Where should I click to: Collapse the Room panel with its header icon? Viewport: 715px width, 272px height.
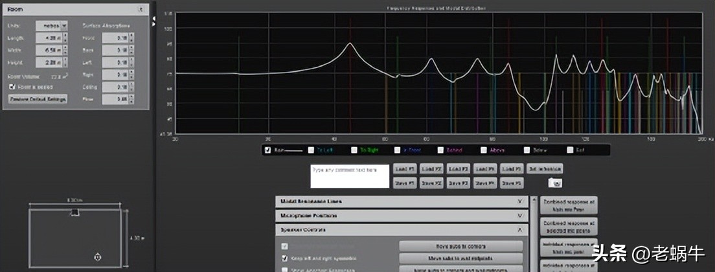(x=141, y=10)
